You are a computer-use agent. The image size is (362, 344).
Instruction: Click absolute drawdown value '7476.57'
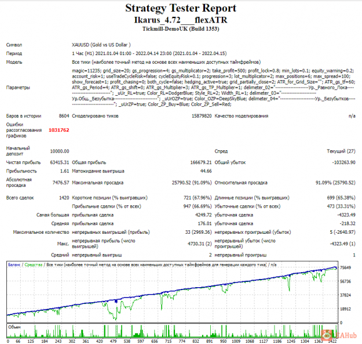click(61, 183)
